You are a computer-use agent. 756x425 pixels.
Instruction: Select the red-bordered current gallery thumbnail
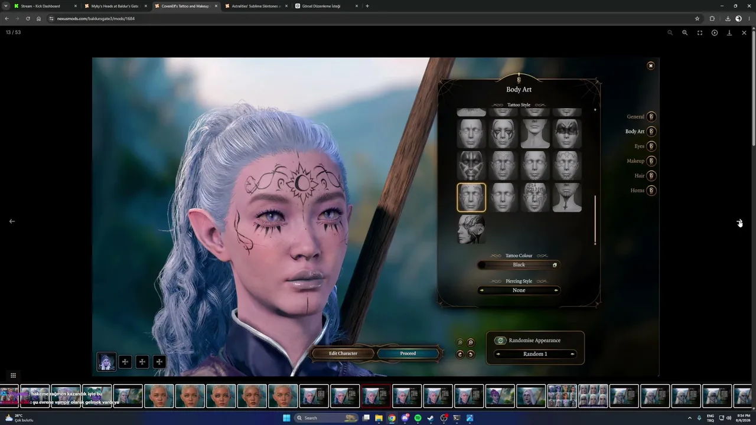376,396
